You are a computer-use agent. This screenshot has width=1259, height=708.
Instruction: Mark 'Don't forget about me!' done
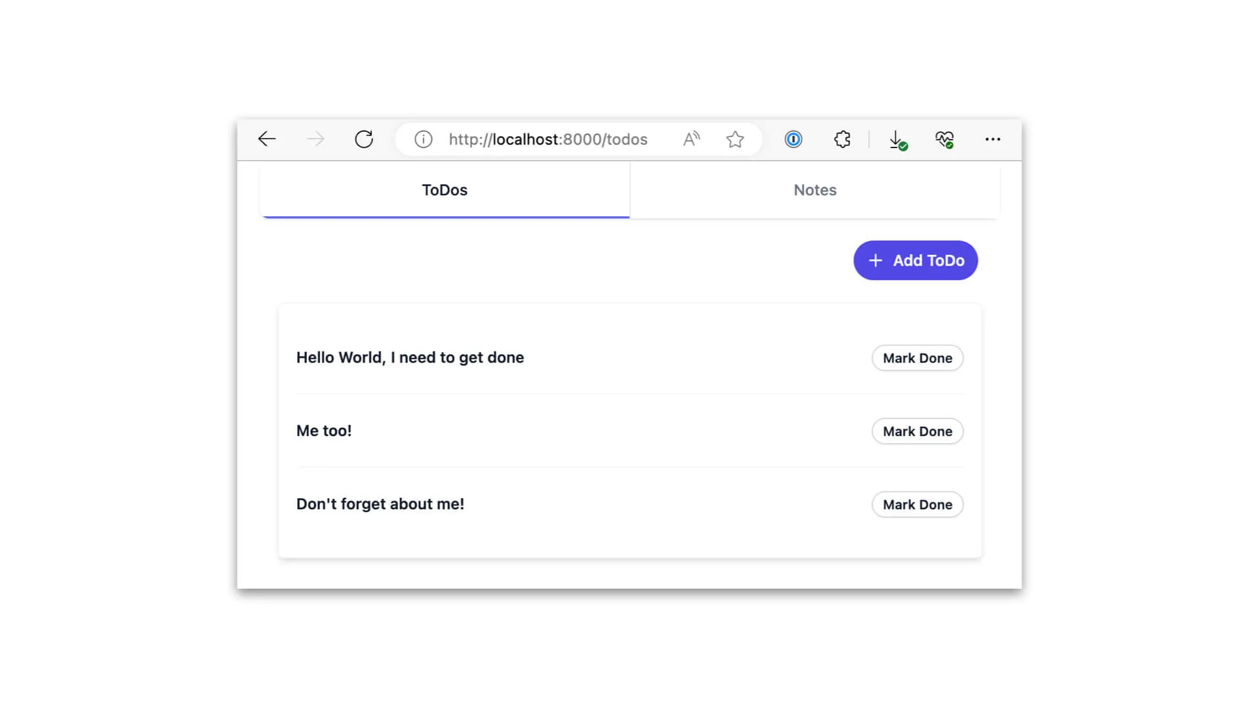click(x=917, y=504)
